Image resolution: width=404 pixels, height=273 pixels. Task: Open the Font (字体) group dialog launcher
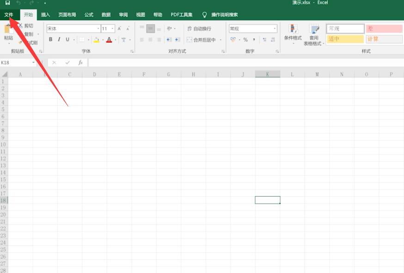pyautogui.click(x=132, y=51)
